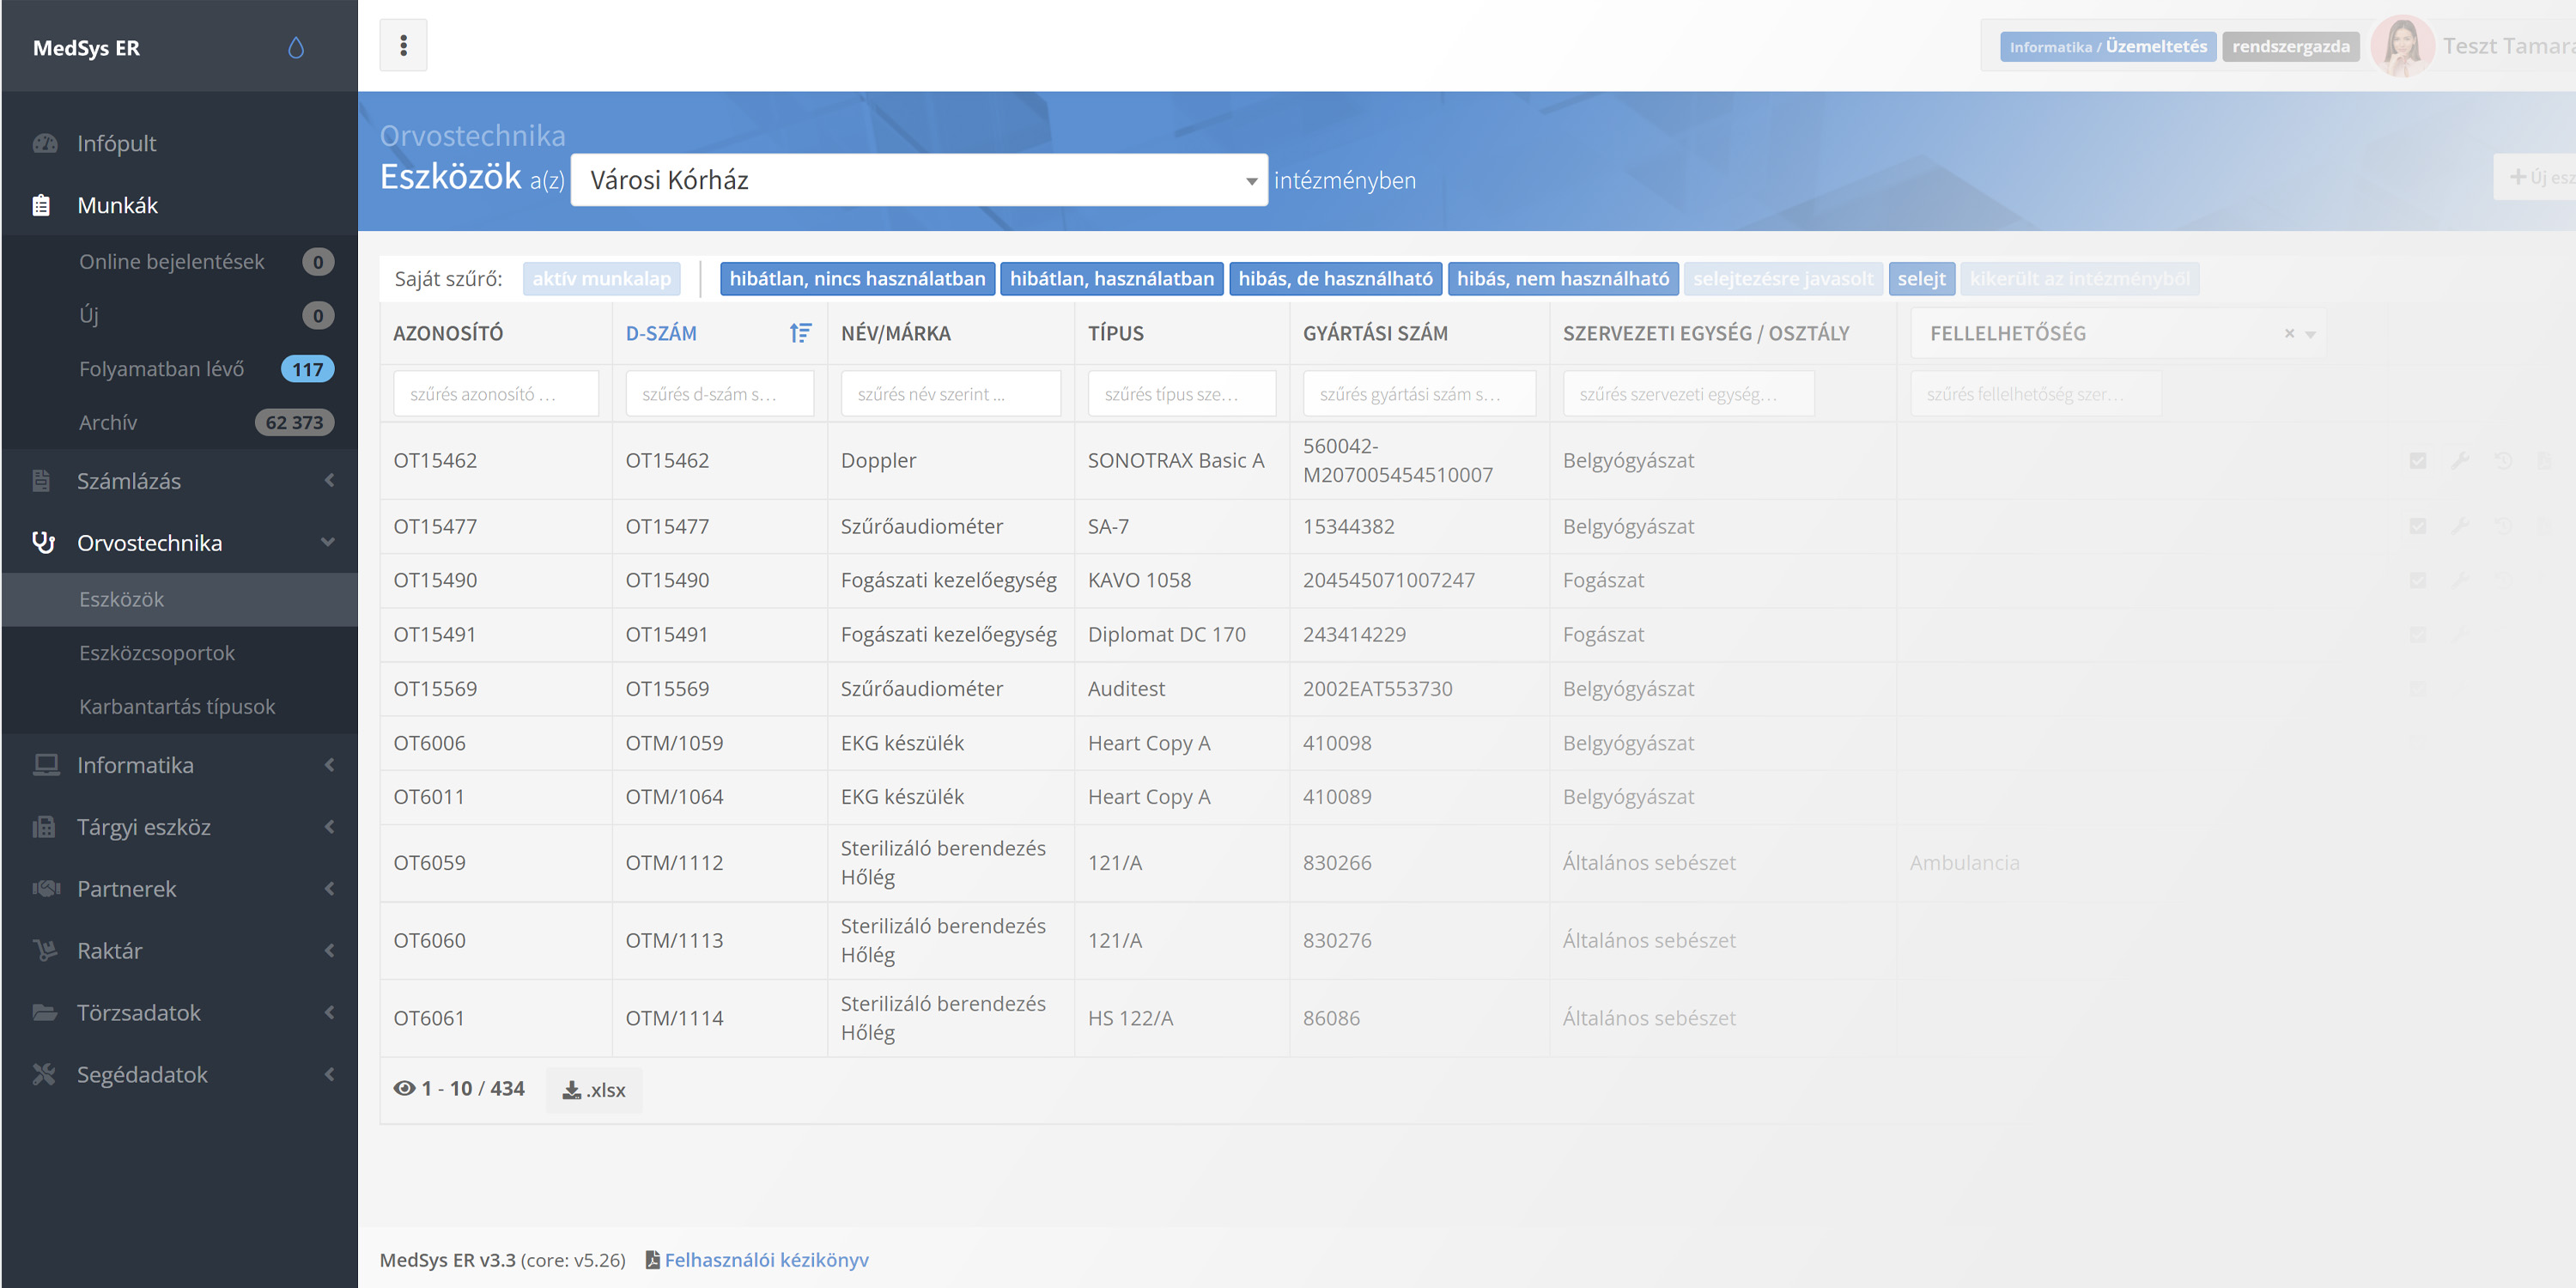Image resolution: width=2576 pixels, height=1288 pixels.
Task: Click the wrench icon in the OT15462 row
Action: [x=2460, y=460]
